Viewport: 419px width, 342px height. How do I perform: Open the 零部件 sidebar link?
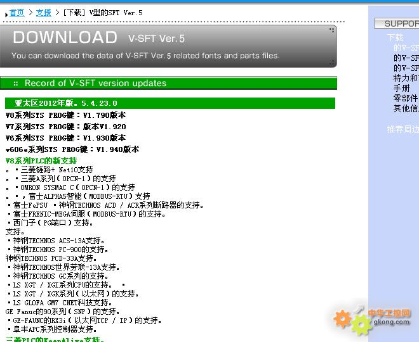pos(405,98)
